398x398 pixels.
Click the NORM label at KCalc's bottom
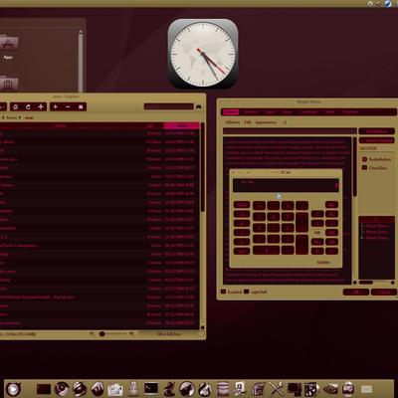click(322, 262)
